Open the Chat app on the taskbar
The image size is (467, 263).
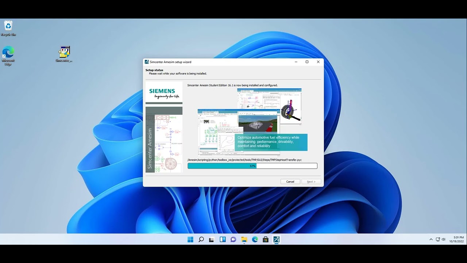(x=233, y=240)
